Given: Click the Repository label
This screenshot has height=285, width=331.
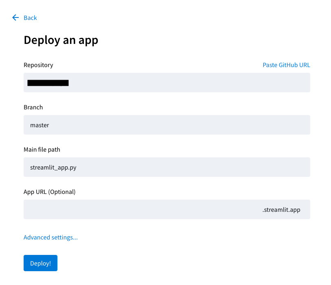Looking at the screenshot, I should coord(38,65).
